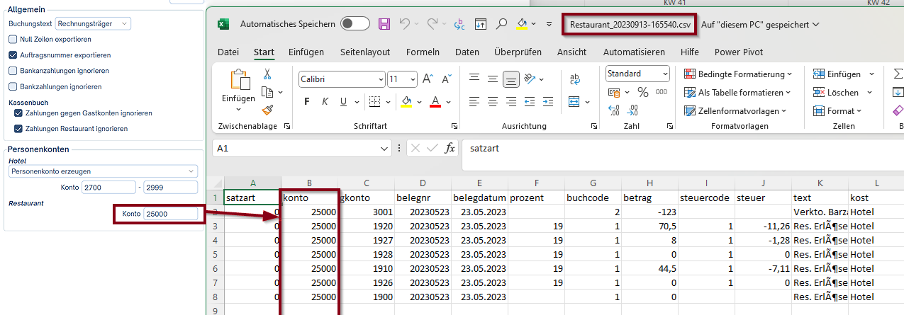Screen dimensions: 904x315
Task: Switch to the Formeln ribbon tab
Action: [x=423, y=52]
